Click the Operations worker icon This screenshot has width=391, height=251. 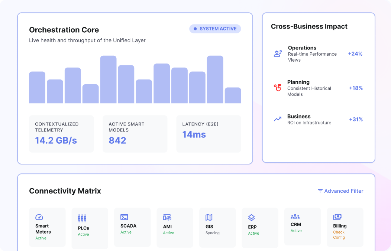[x=277, y=53]
